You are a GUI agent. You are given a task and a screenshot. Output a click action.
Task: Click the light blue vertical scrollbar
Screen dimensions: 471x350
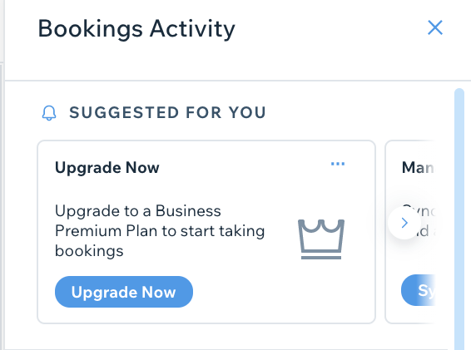pos(459,219)
